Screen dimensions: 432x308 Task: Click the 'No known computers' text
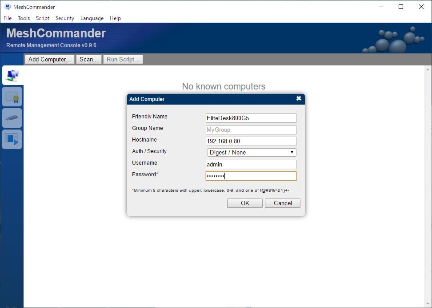click(224, 86)
